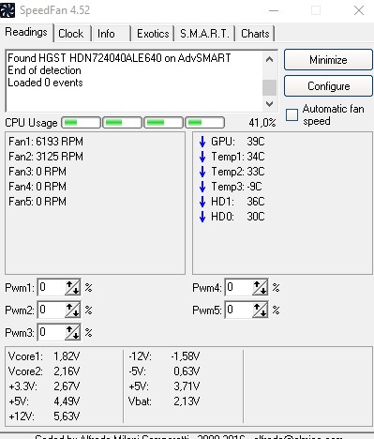The height and width of the screenshot is (439, 374).
Task: Minimize SpeedFan using the title bar button
Action: [x=274, y=10]
